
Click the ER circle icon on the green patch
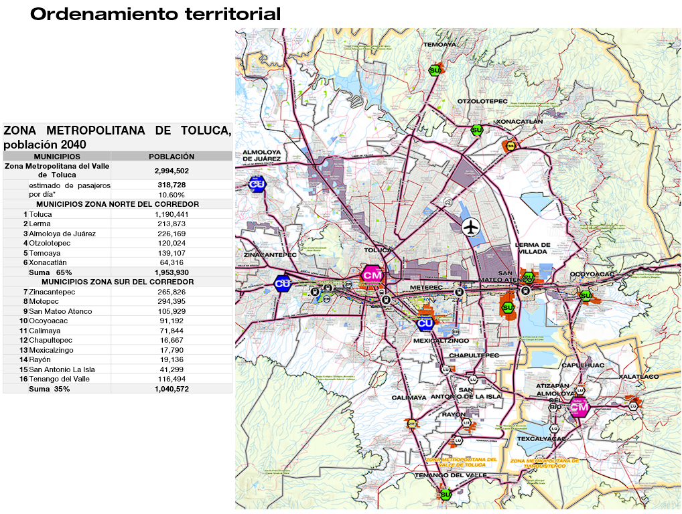[327, 299]
